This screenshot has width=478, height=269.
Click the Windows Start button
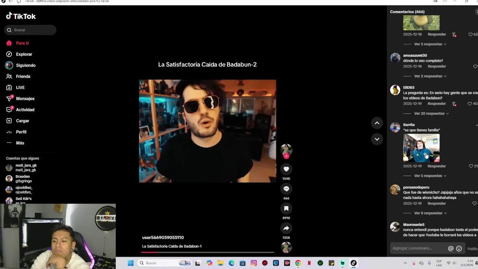pos(130,263)
